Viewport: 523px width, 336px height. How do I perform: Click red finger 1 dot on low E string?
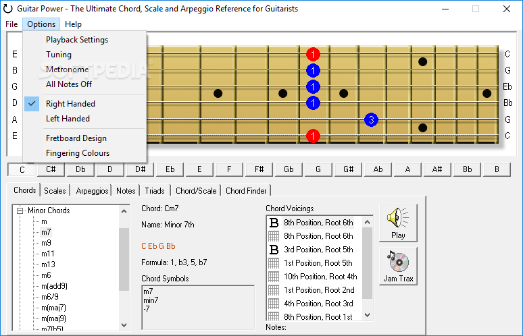tap(313, 136)
